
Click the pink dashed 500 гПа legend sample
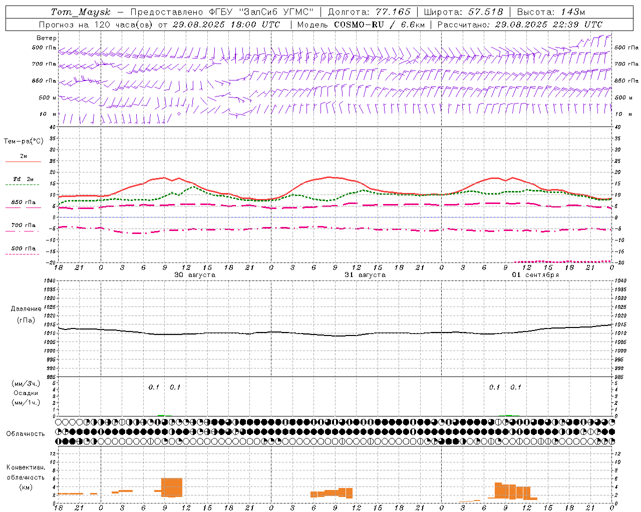tap(23, 254)
